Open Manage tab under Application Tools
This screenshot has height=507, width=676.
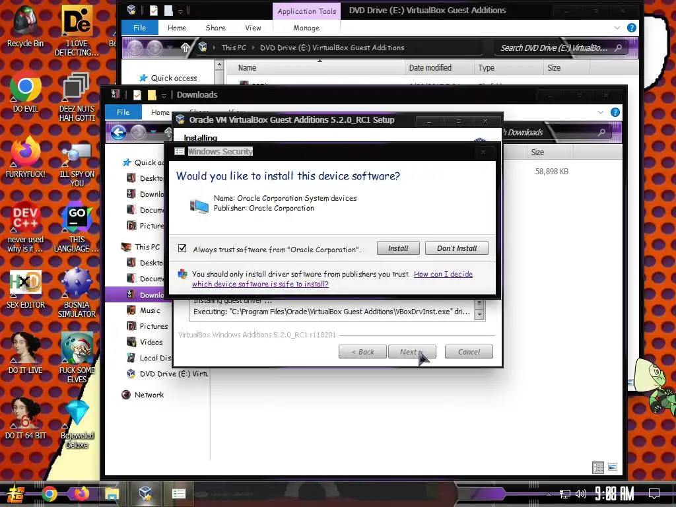coord(306,28)
